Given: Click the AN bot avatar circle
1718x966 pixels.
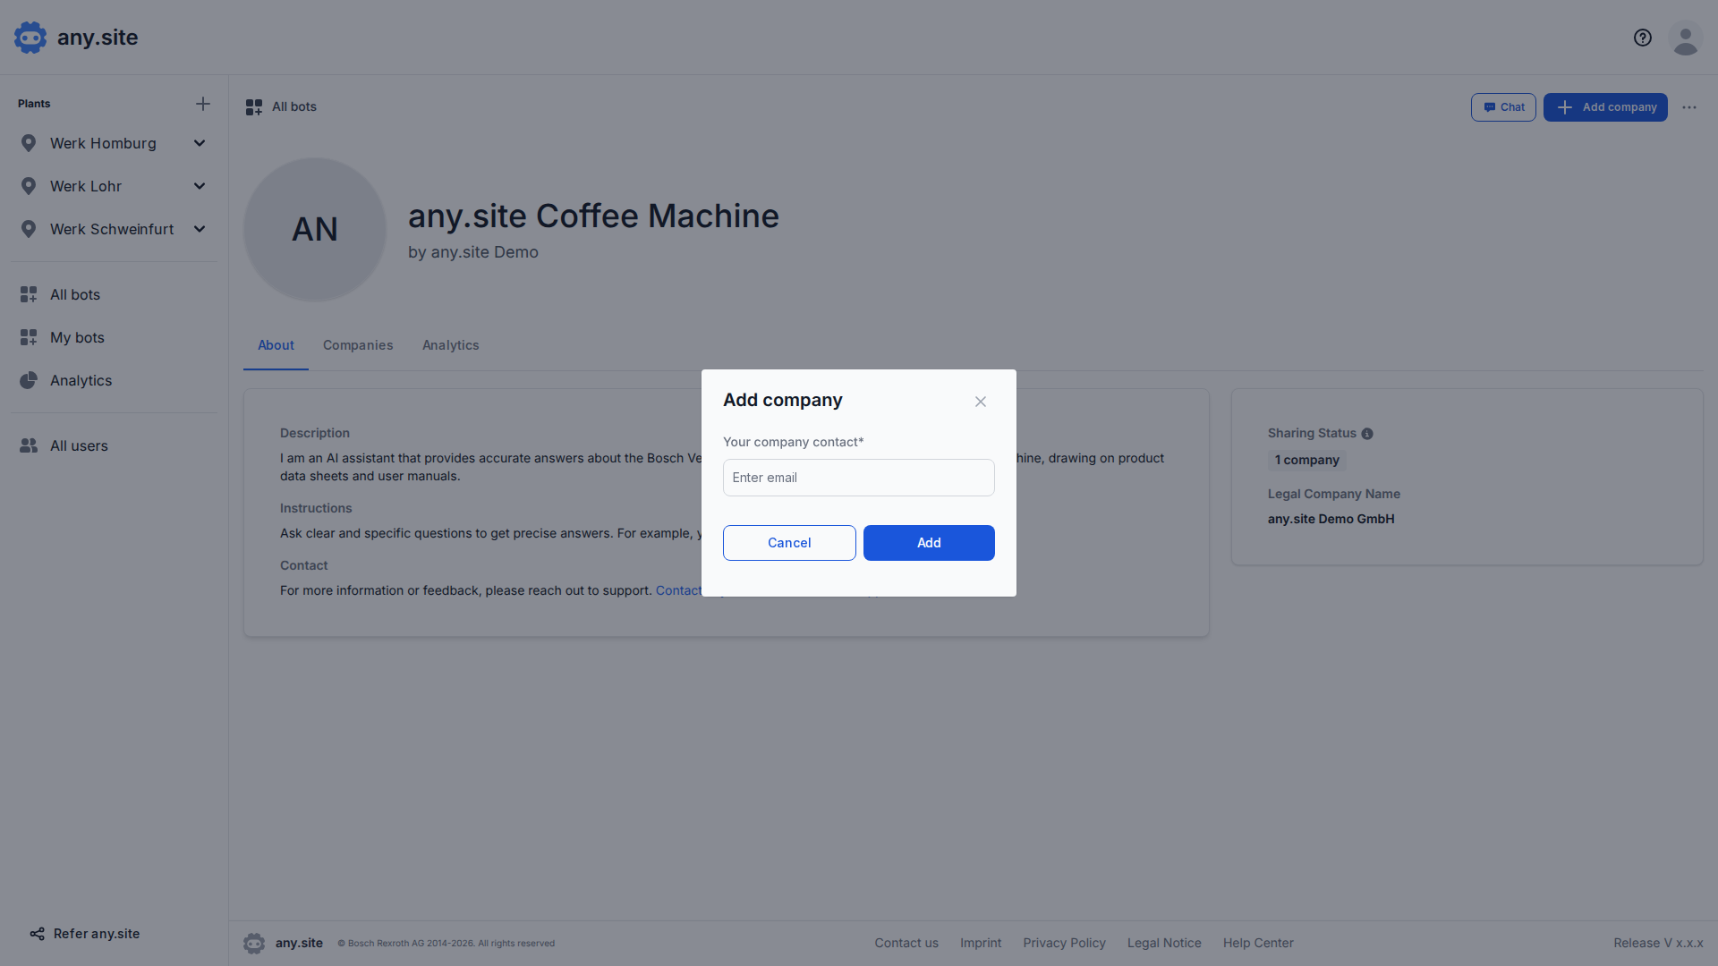Looking at the screenshot, I should coord(315,230).
